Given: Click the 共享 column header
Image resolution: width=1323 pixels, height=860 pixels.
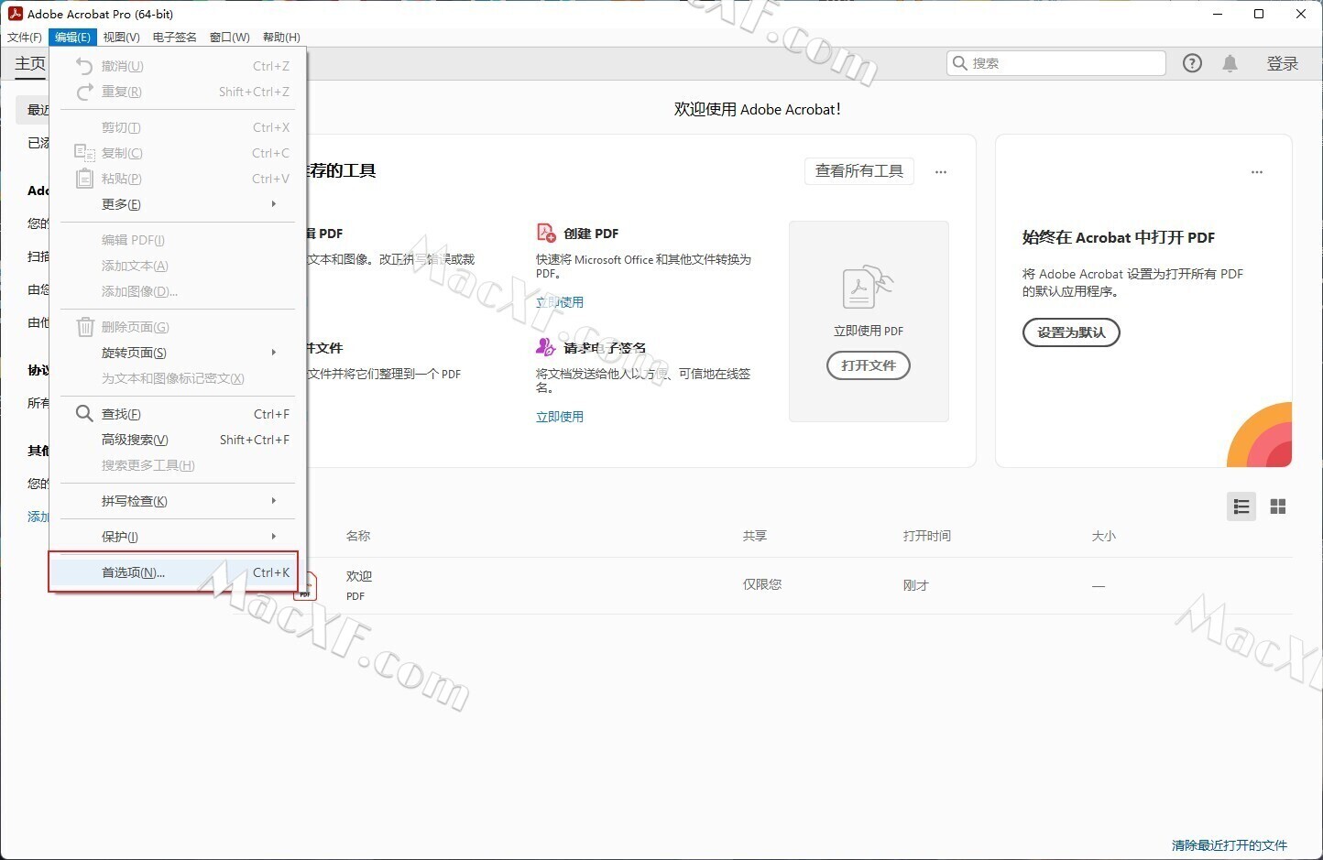Looking at the screenshot, I should tap(755, 536).
